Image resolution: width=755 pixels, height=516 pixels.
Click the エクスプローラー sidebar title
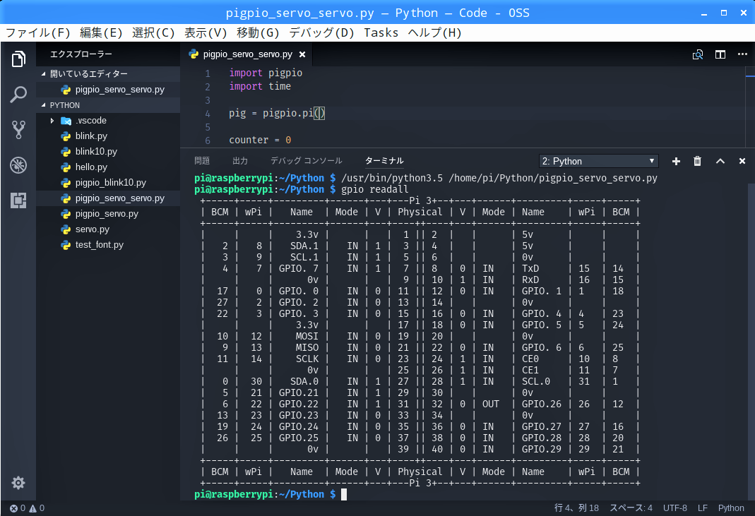coord(81,54)
